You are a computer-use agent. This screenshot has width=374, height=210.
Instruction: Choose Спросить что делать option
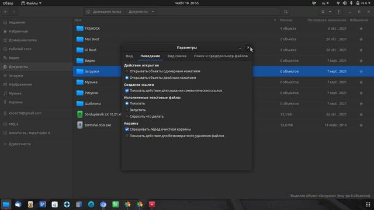tap(127, 117)
